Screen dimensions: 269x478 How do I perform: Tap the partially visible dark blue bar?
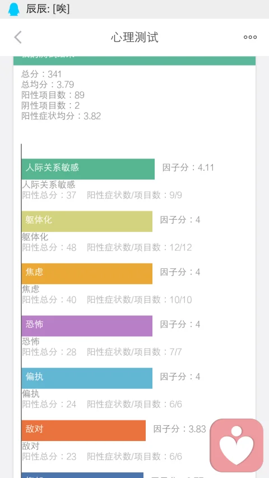[82, 475]
